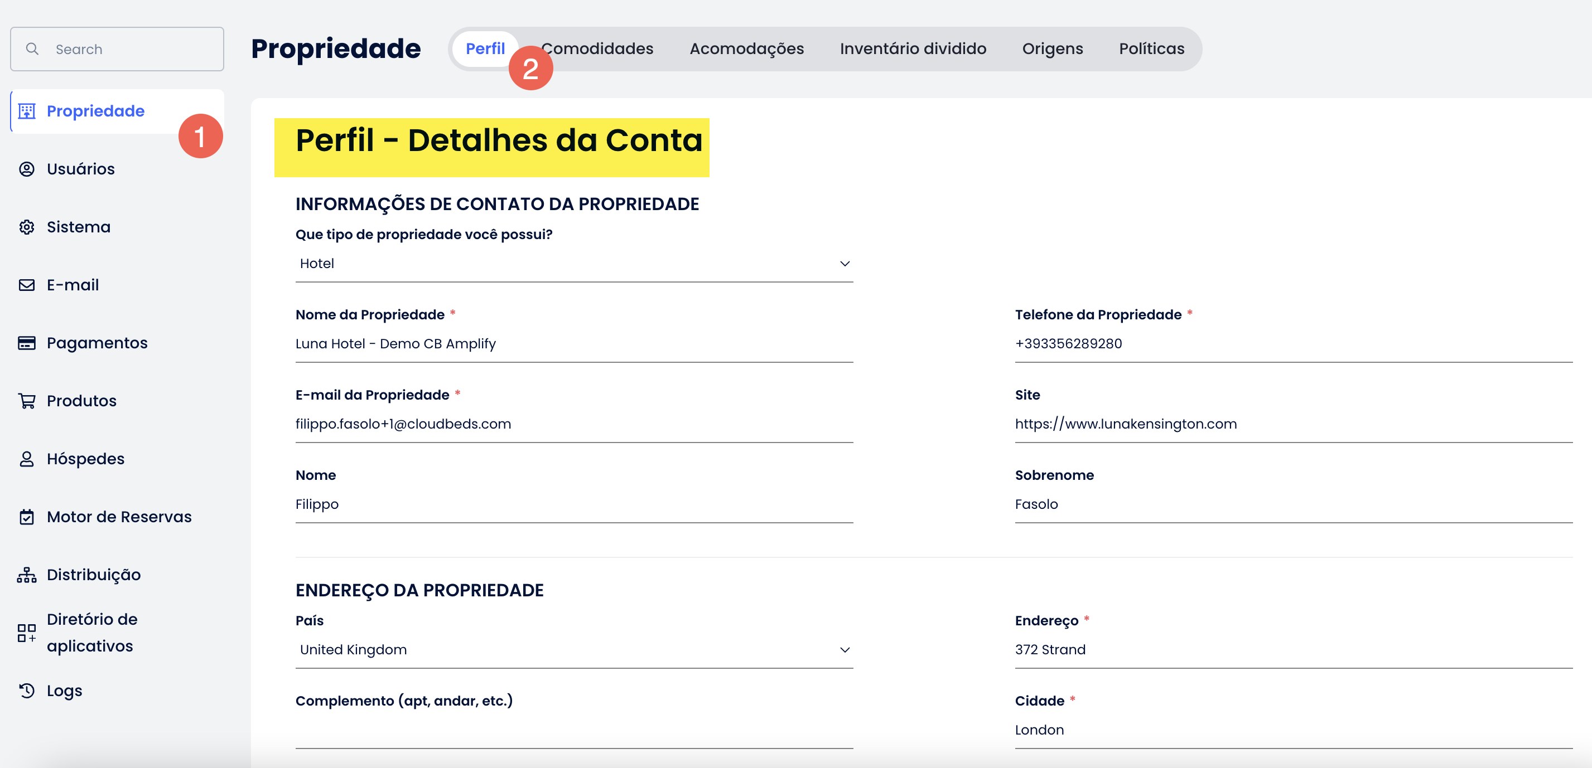Screen dimensions: 1592x768
Task: Click the Produtos shopping cart icon
Action: (27, 401)
